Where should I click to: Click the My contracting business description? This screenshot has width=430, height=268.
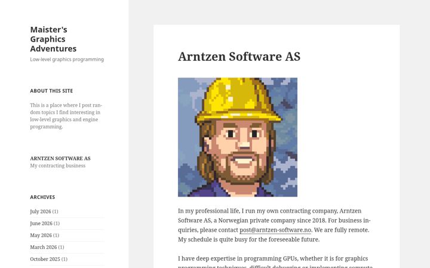pyautogui.click(x=57, y=166)
